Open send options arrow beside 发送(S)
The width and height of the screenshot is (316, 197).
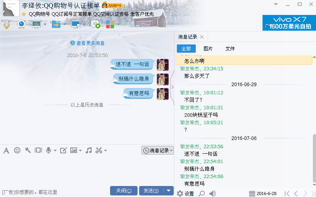click(x=169, y=191)
